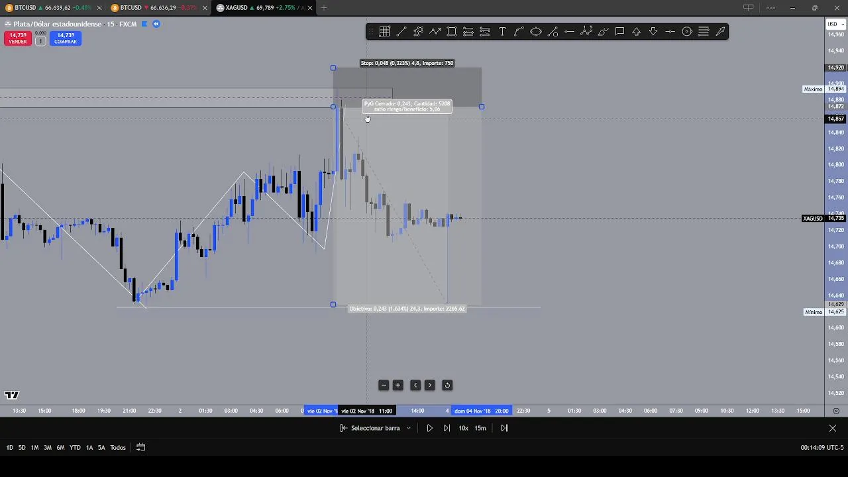
Task: Close the first BTCUSD tab
Action: [99, 8]
